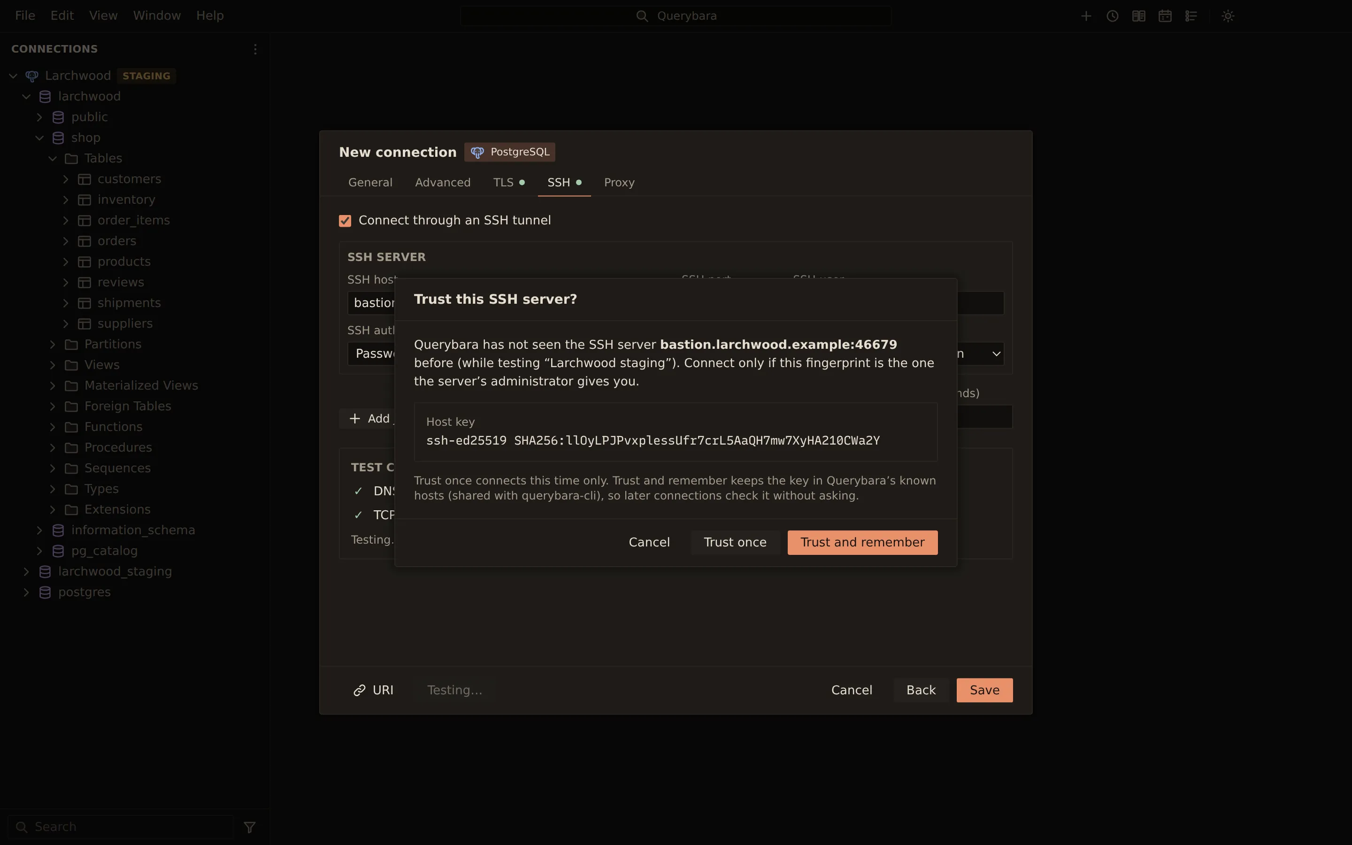Click the customers table icon
Viewport: 1352px width, 845px height.
84,179
